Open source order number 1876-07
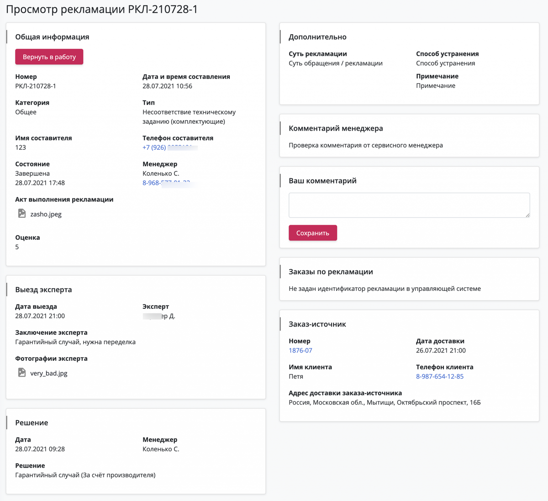The image size is (548, 501). coord(300,351)
